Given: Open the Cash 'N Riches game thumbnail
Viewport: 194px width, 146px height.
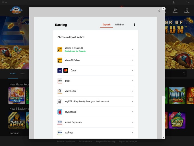Looking at the screenshot, I should pos(177,120).
